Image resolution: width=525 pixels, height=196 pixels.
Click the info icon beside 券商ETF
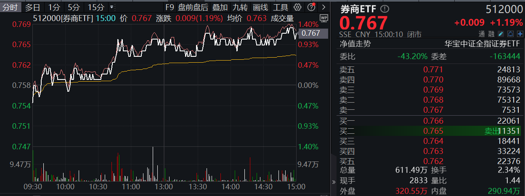(385, 9)
